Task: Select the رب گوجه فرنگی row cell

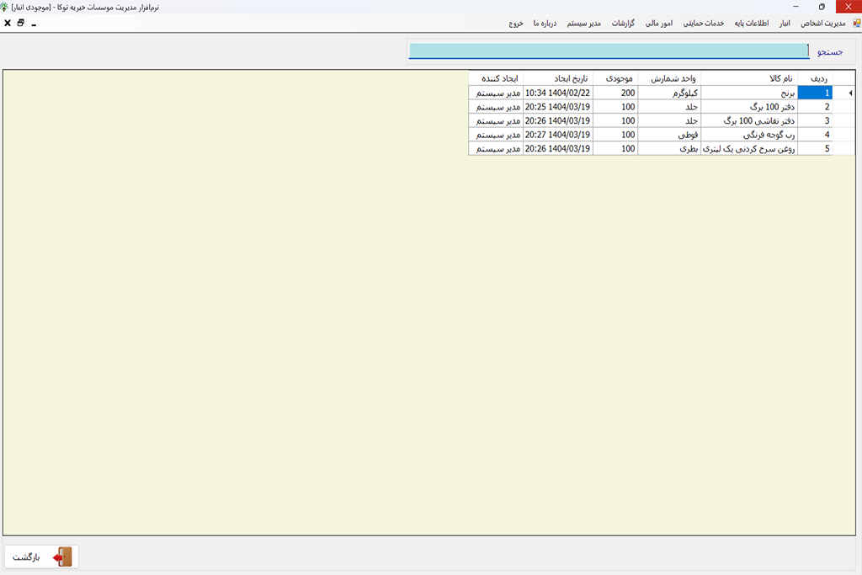Action: click(748, 135)
